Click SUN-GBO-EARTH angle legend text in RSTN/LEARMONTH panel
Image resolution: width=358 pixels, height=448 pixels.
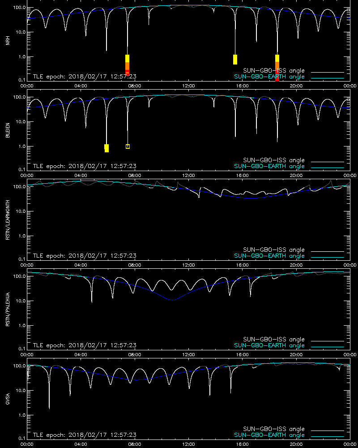tap(269, 256)
